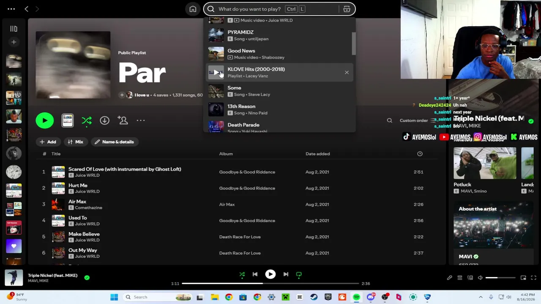This screenshot has width=541, height=304.
Task: Select 13th Reason by Nino Paid
Action: [279, 109]
